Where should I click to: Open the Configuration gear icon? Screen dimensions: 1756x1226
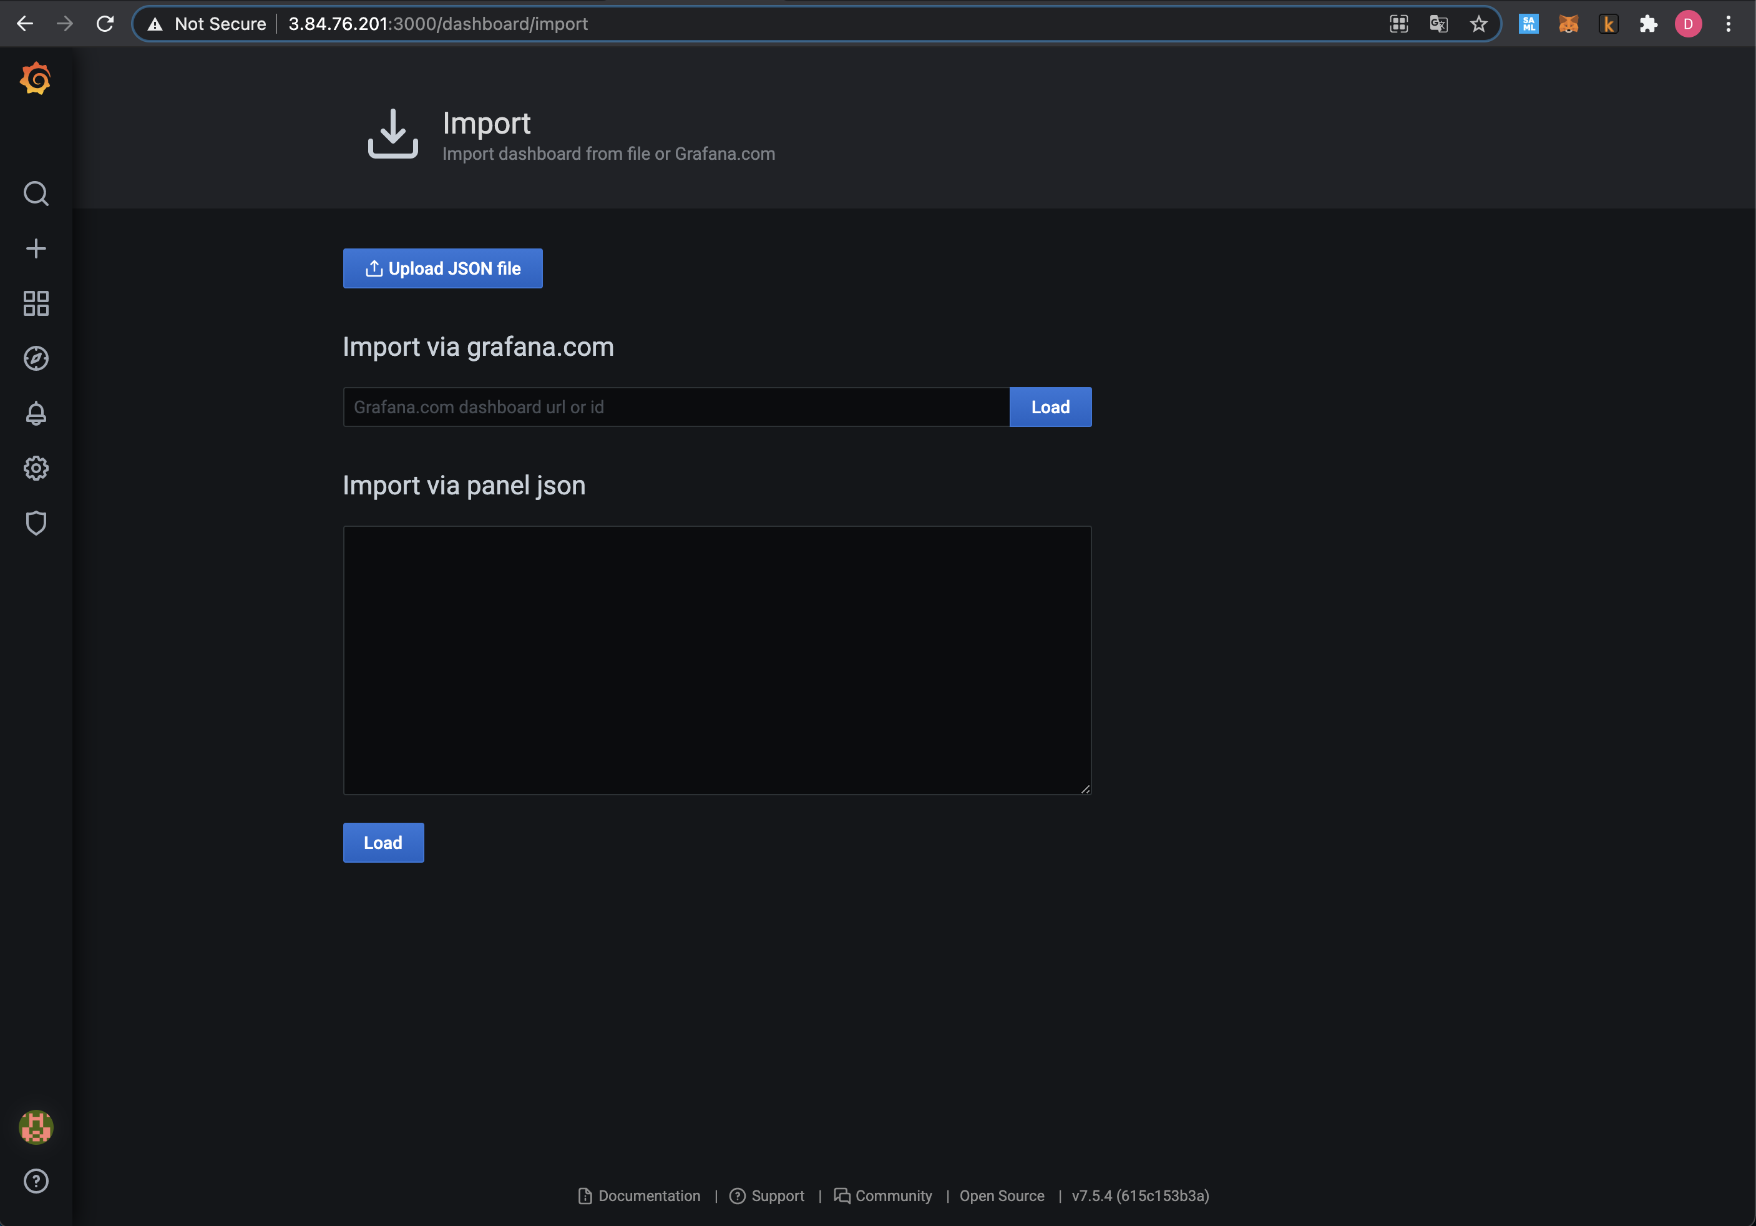click(x=36, y=468)
